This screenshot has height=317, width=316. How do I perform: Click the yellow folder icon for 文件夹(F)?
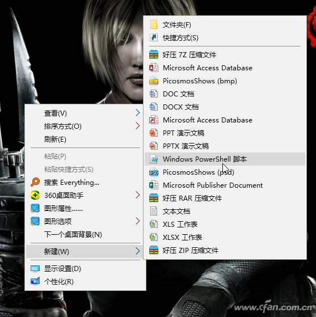pyautogui.click(x=154, y=24)
